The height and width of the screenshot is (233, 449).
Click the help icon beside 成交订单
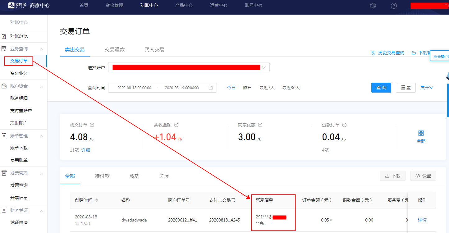(92, 125)
